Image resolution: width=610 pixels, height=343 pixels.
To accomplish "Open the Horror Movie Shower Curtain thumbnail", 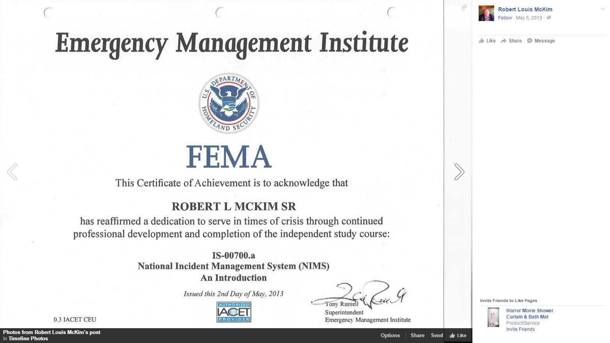I will [x=493, y=317].
